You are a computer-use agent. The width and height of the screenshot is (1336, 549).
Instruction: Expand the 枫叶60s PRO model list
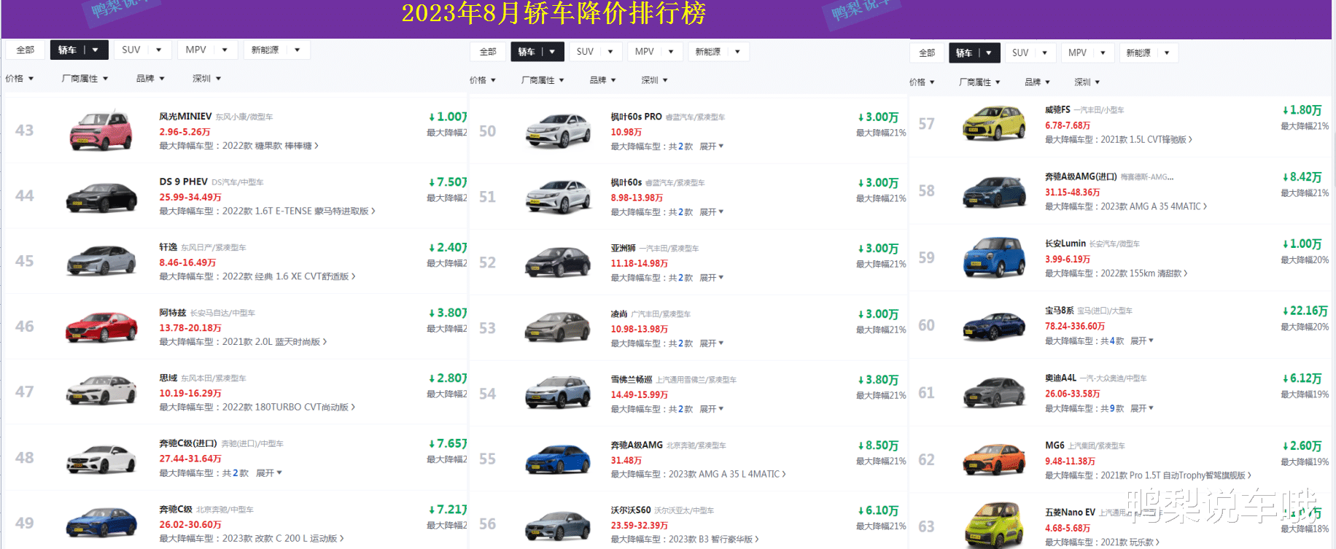coord(711,147)
